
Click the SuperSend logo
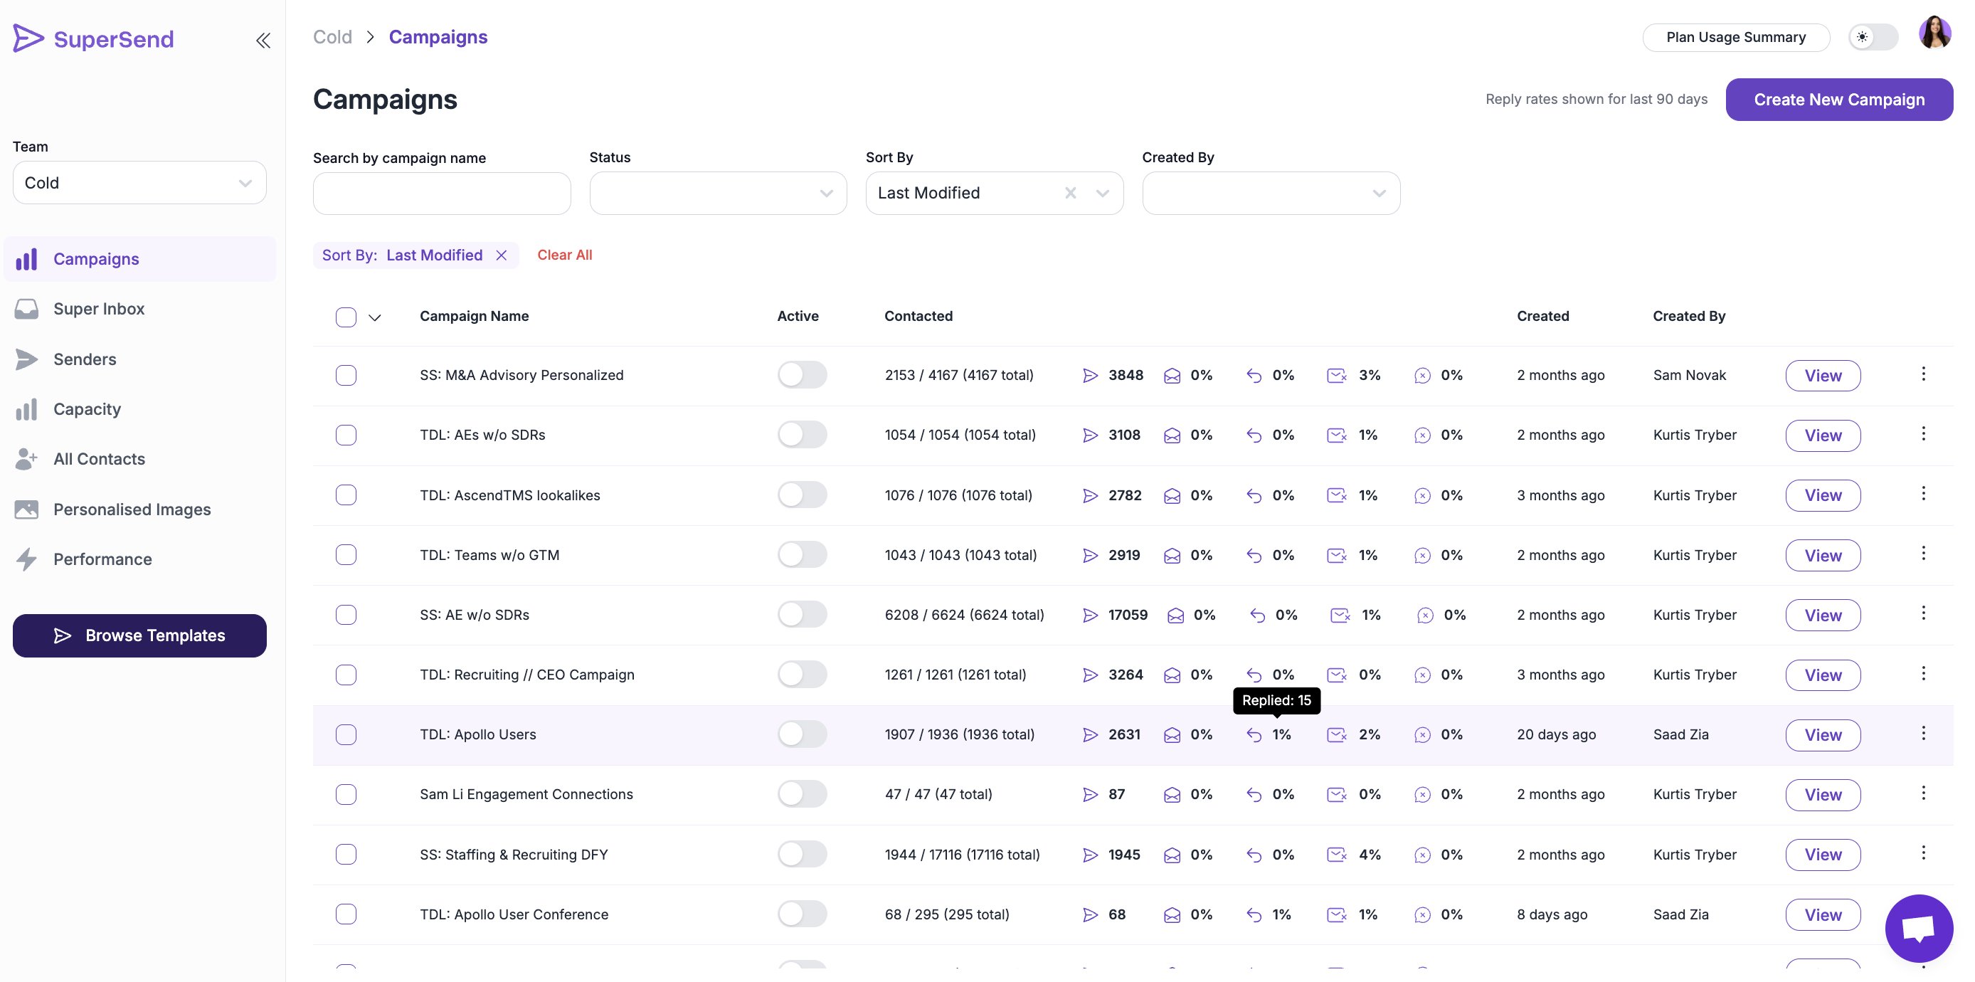(x=93, y=38)
